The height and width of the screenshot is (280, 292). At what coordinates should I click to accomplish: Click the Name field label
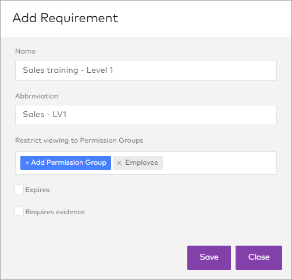[x=26, y=51]
